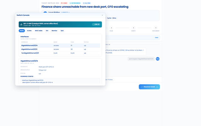Click the switch device icon in the header
This screenshot has width=201, height=126.
[21, 25]
